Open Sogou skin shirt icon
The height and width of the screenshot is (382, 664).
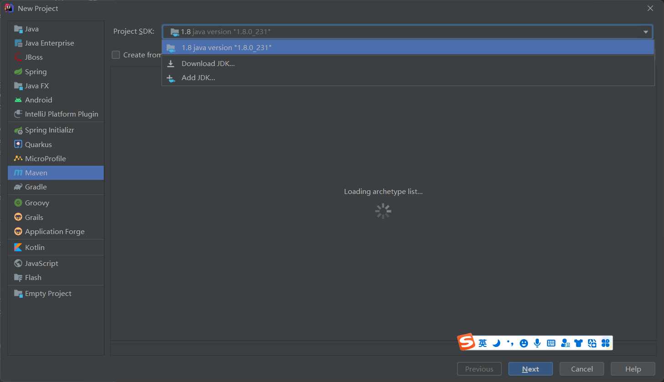click(578, 343)
